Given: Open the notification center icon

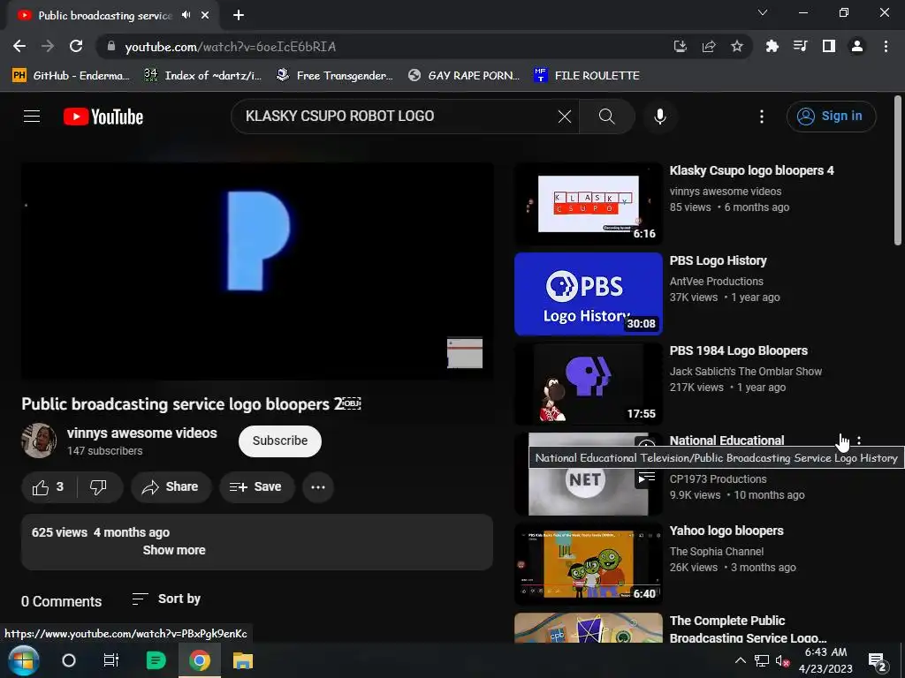Looking at the screenshot, I should 878,661.
